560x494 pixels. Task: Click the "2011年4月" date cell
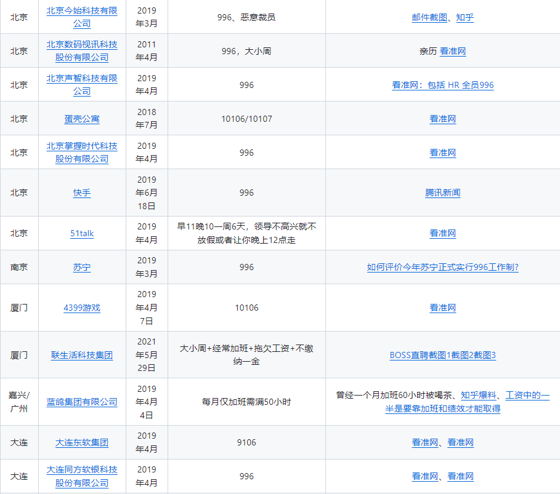147,51
